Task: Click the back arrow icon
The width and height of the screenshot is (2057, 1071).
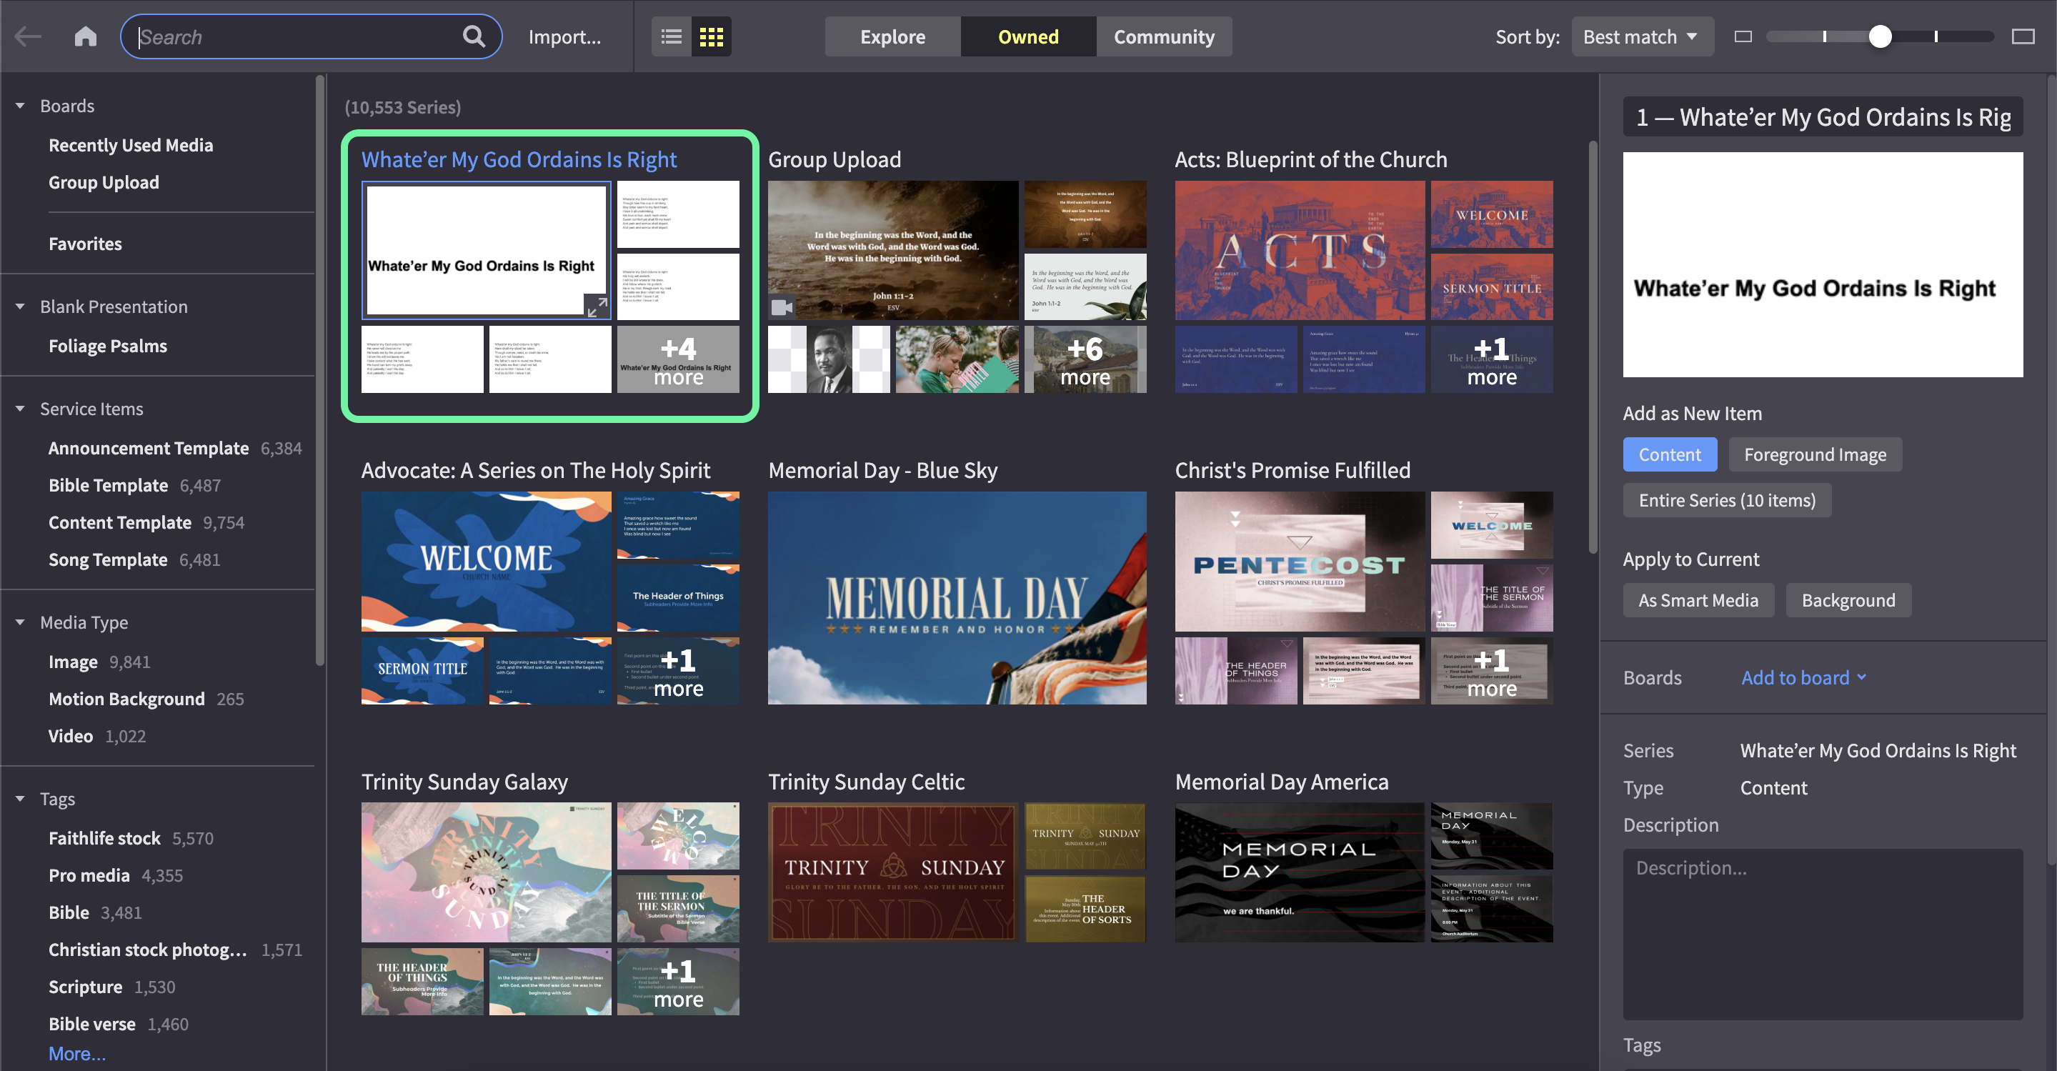Action: tap(28, 36)
